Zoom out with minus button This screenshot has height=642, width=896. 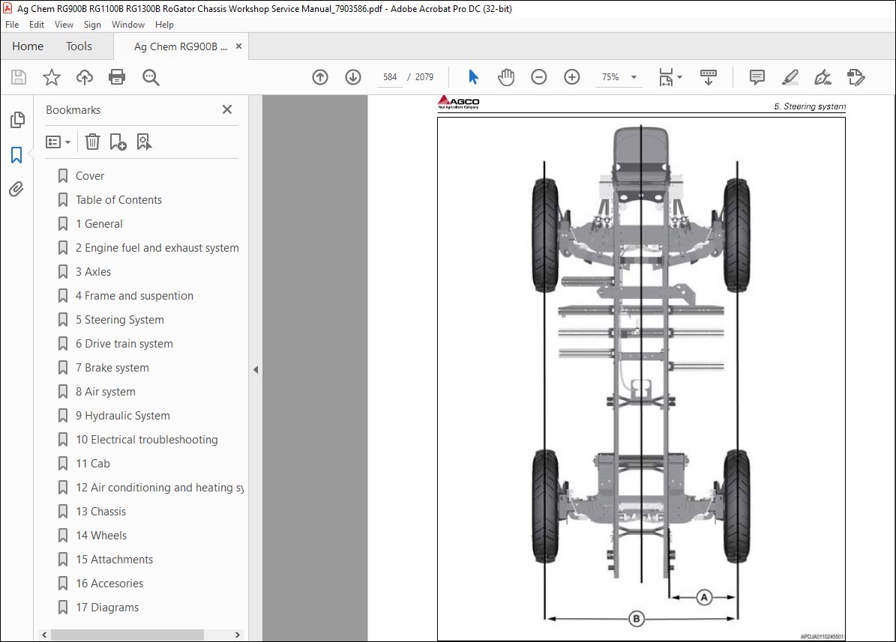coord(539,77)
